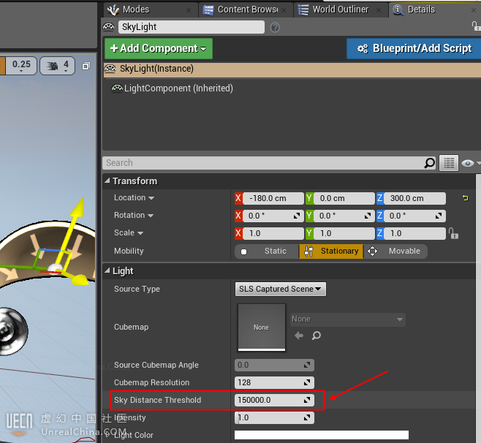The height and width of the screenshot is (443, 481).
Task: Set mobility to Stationary
Action: click(x=331, y=251)
